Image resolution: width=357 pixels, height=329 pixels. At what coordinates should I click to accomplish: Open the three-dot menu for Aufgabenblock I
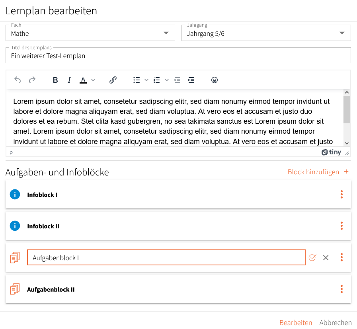point(341,257)
